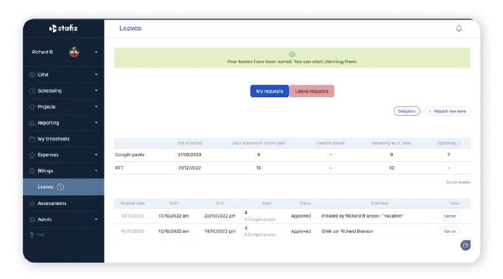The height and width of the screenshot is (279, 503).
Task: Click Richard B.'s profile avatar
Action: point(74,52)
